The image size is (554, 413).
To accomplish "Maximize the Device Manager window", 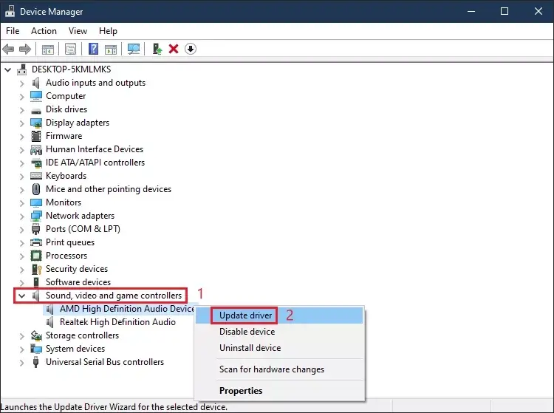I will tap(505, 11).
